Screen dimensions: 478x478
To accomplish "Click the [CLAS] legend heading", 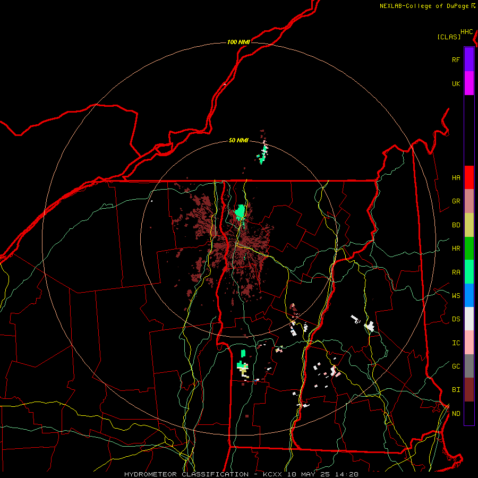I will tap(449, 37).
